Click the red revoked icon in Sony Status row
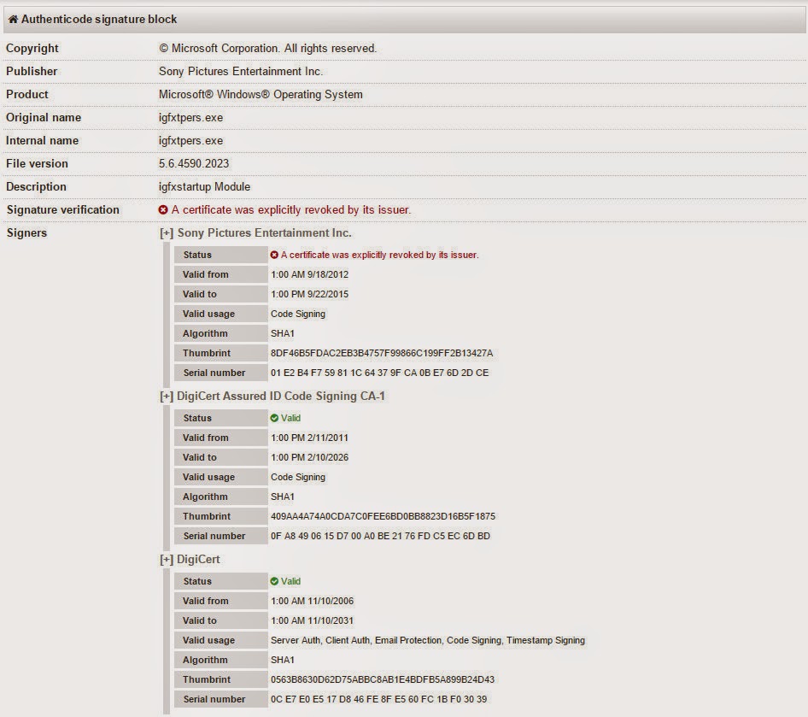Image resolution: width=808 pixels, height=717 pixels. pyautogui.click(x=274, y=255)
